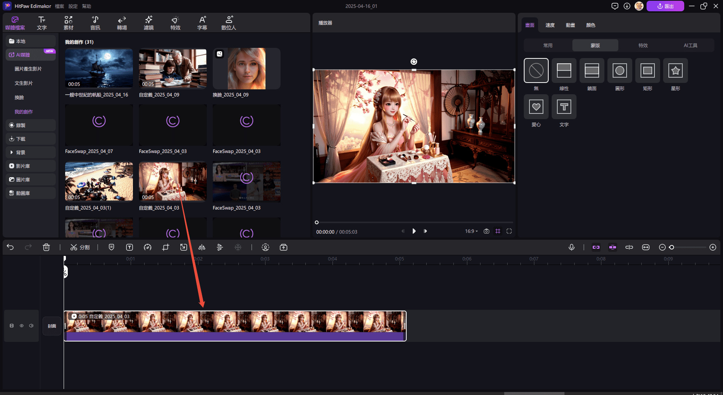Click the 匯出 export button
723x395 pixels.
click(x=665, y=6)
